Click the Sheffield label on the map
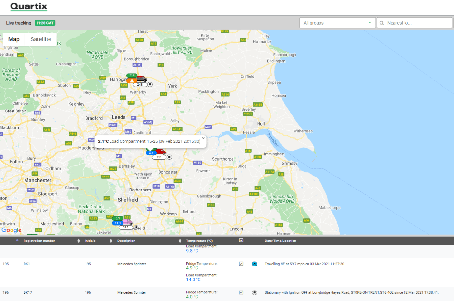Image resolution: width=454 pixels, height=304 pixels. coord(128,200)
